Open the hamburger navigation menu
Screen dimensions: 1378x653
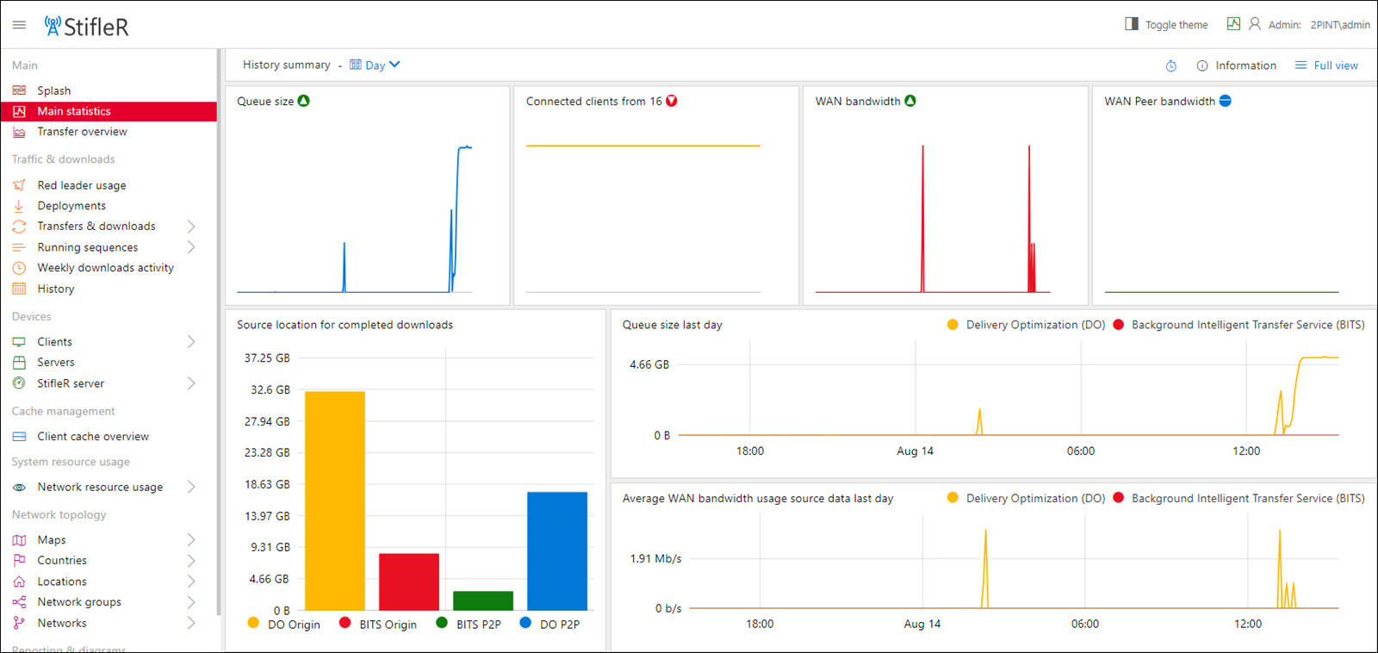point(19,25)
